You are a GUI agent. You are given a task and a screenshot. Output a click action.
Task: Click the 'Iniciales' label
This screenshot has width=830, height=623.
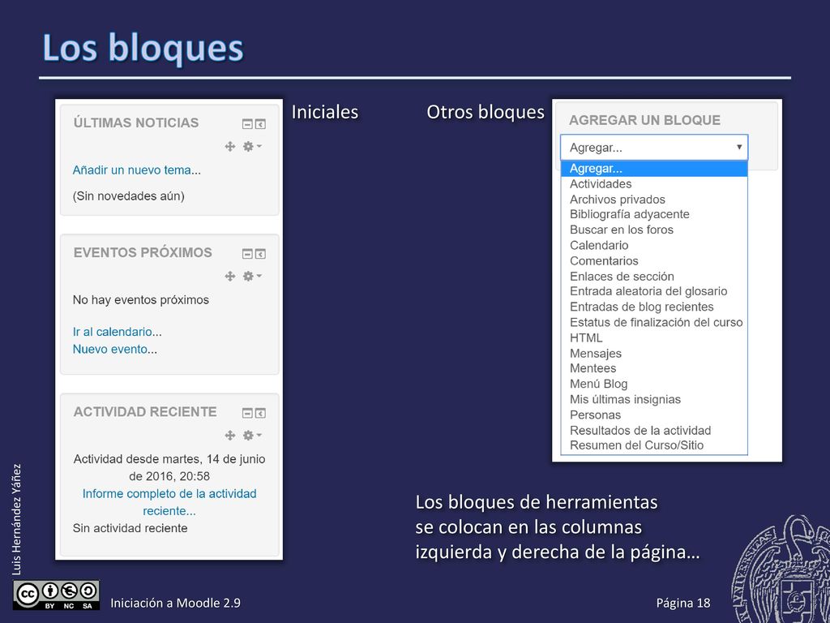point(325,112)
